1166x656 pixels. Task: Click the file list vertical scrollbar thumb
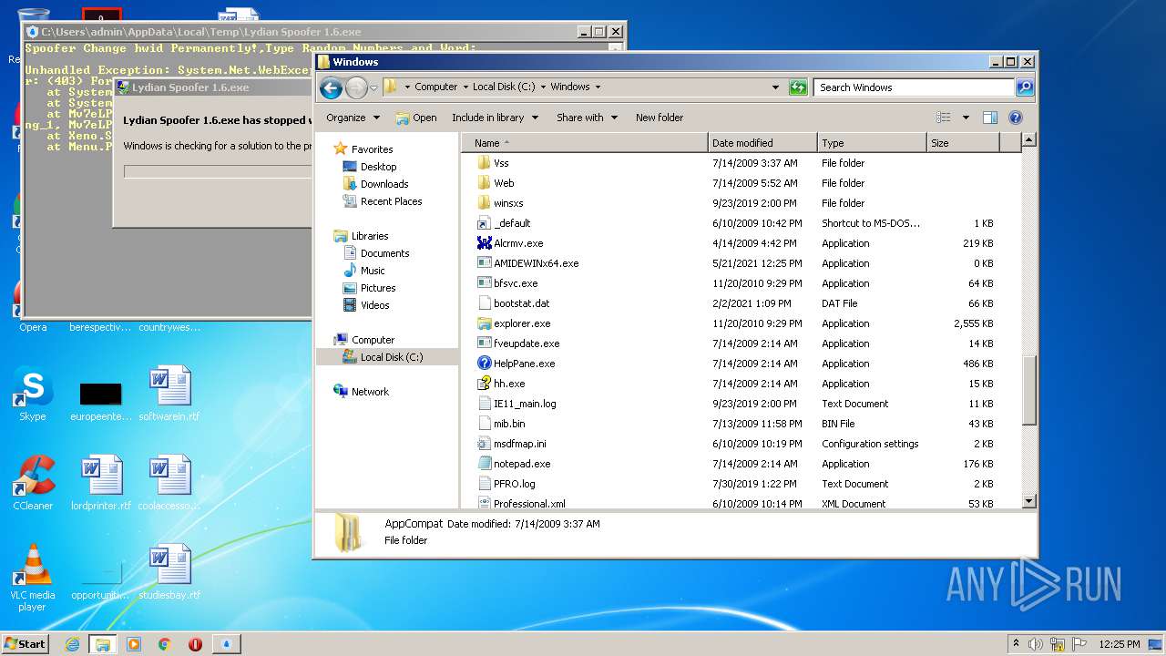[x=1029, y=391]
